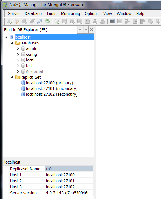
Task: Click the create user single person icon
Action: [95, 21]
